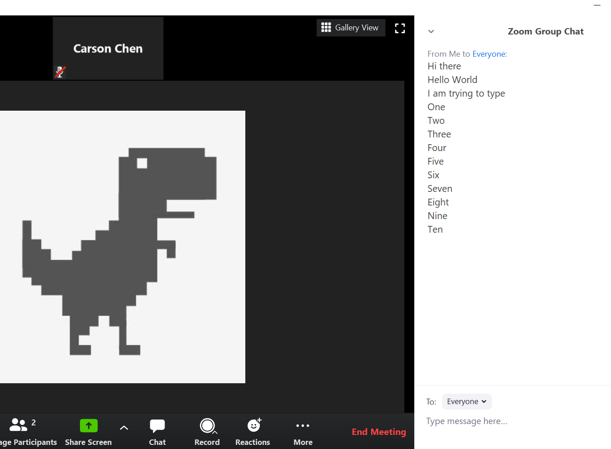Open Manage Participants panel icon

[x=19, y=425]
